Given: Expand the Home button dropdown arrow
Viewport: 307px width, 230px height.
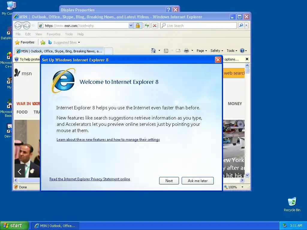Looking at the screenshot, I should [159, 51].
